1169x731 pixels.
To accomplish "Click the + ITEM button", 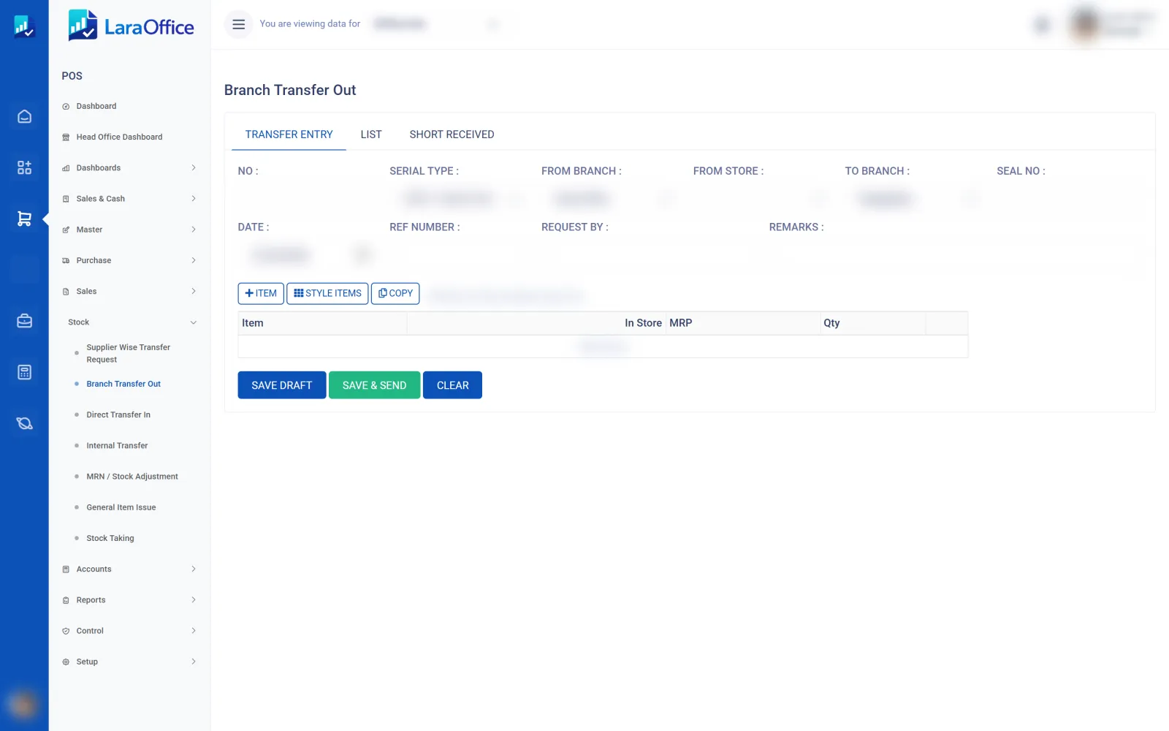I will pos(261,293).
